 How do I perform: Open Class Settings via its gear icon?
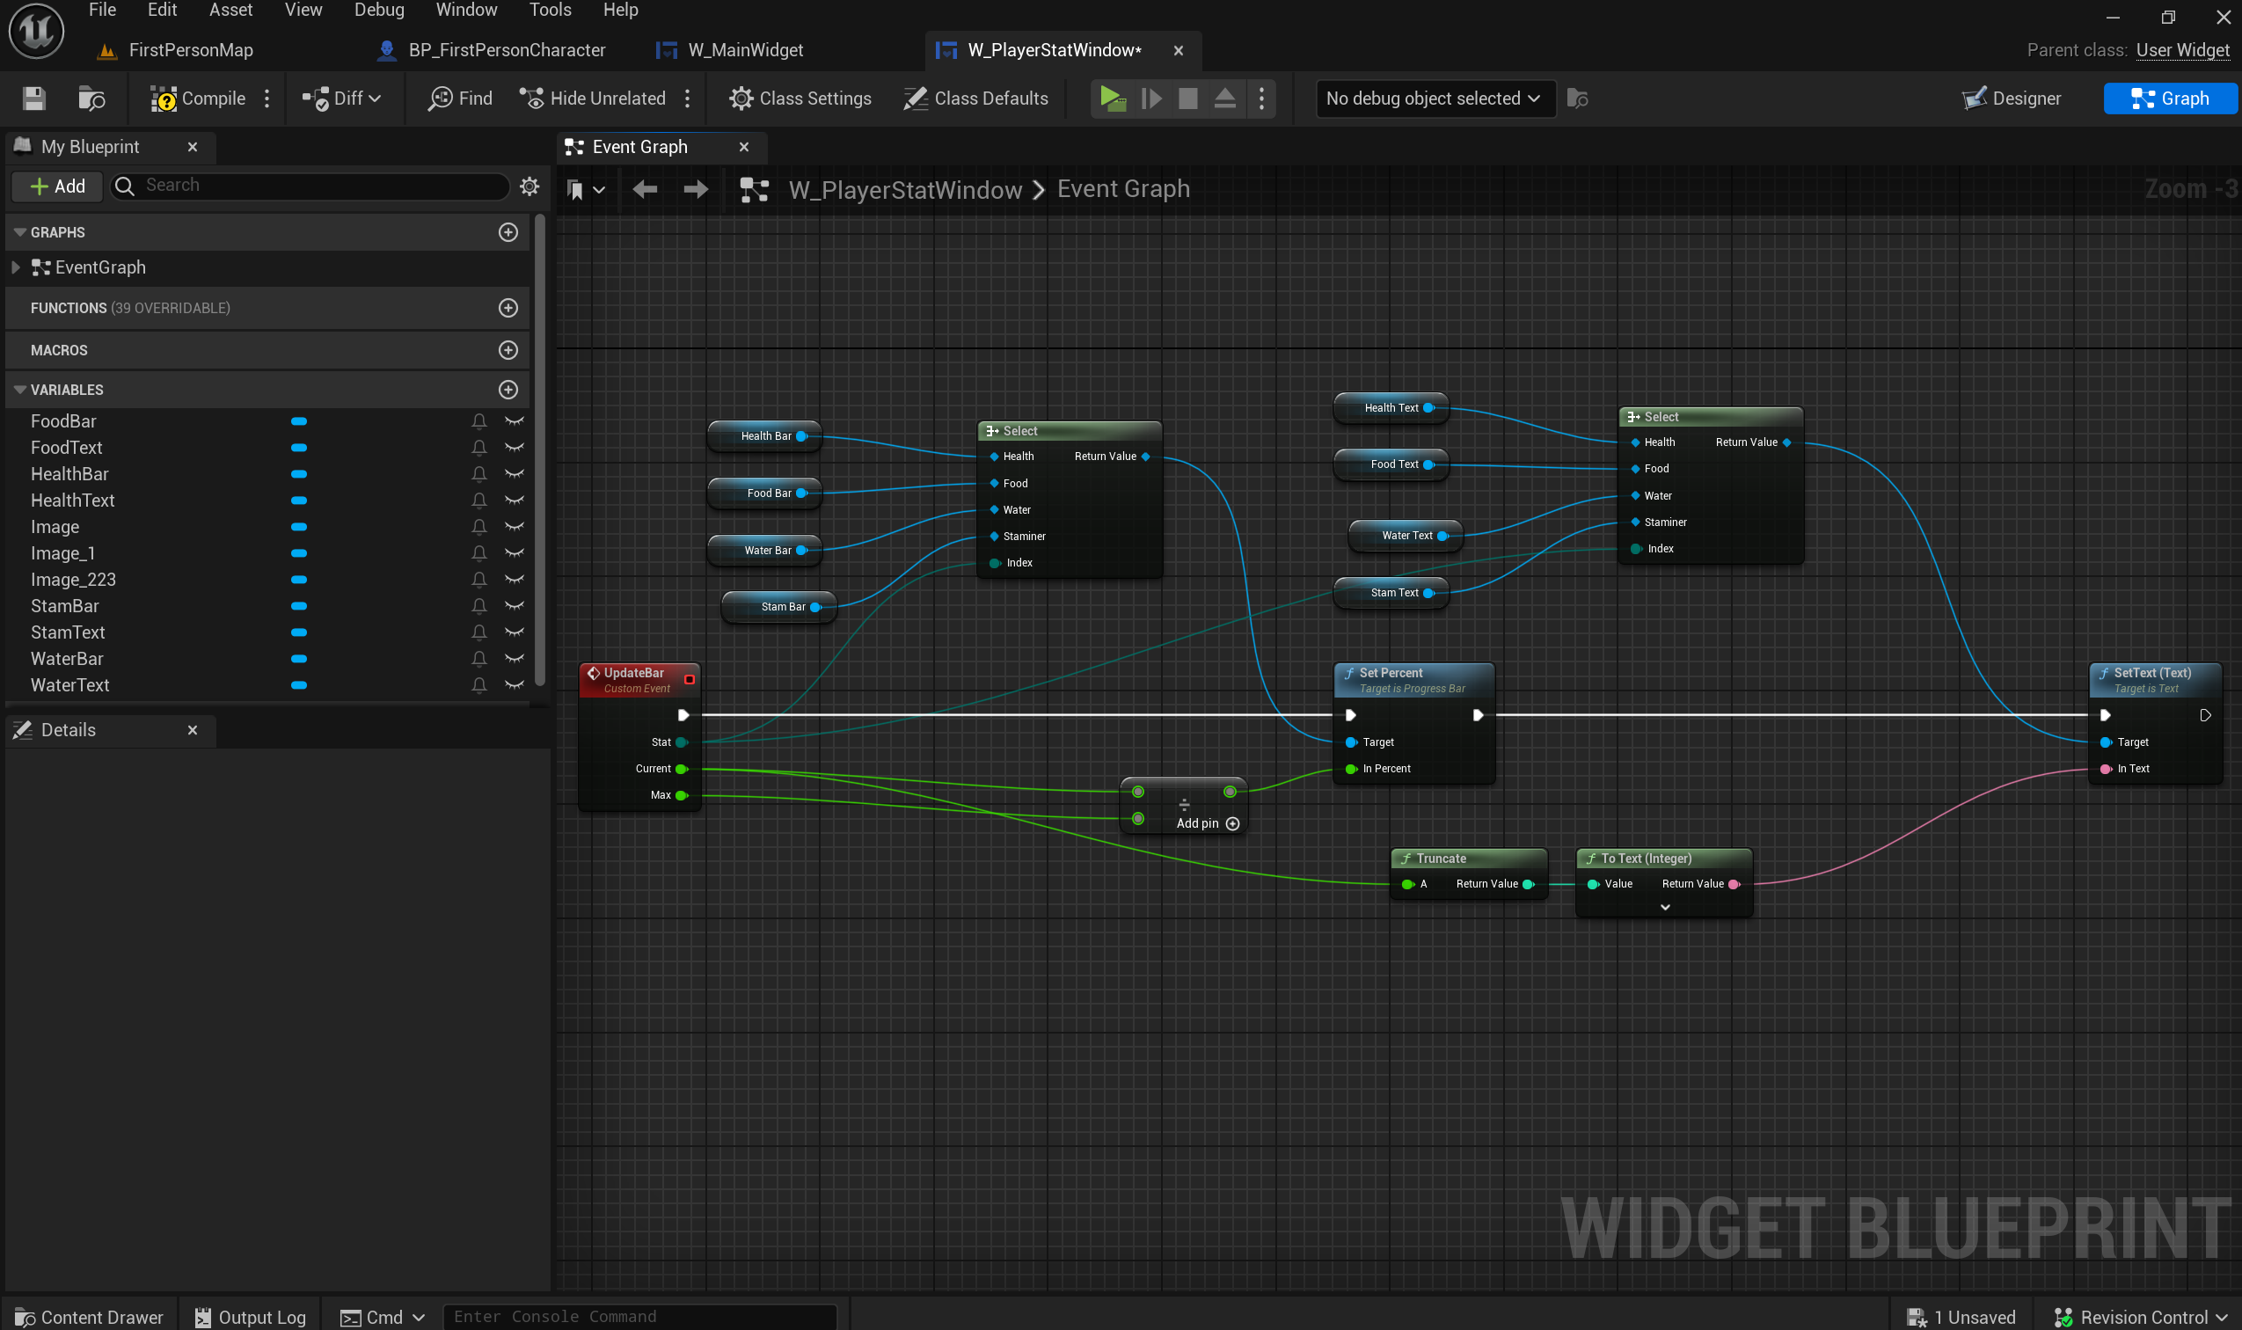click(x=741, y=99)
